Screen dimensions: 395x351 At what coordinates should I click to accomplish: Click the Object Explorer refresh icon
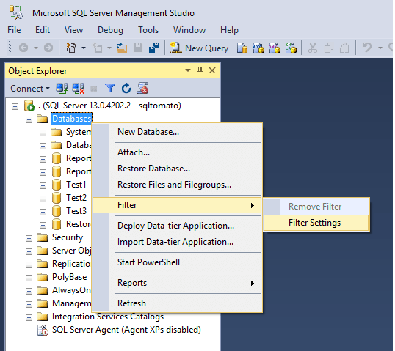(126, 88)
